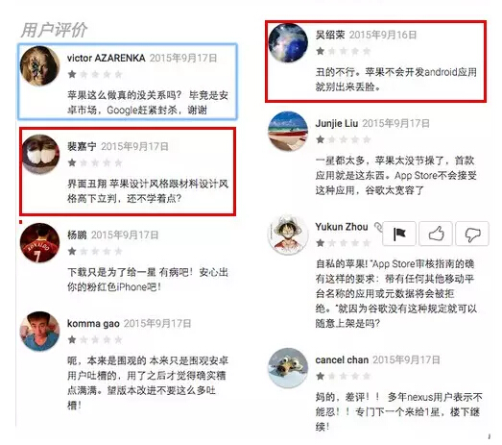
Task: Click the star rating on 吴绍荣's review
Action: (344, 51)
